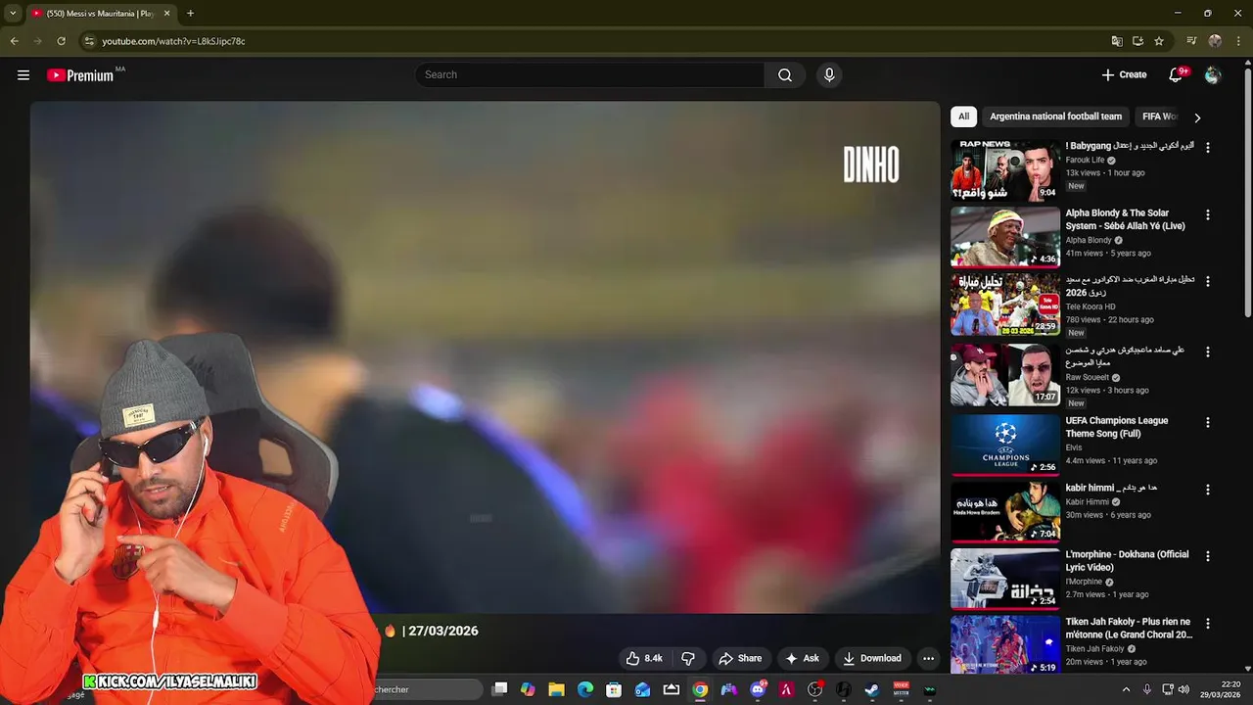Screen dimensions: 1253x705
Task: Open options for UEFA Champions League video
Action: (1207, 422)
